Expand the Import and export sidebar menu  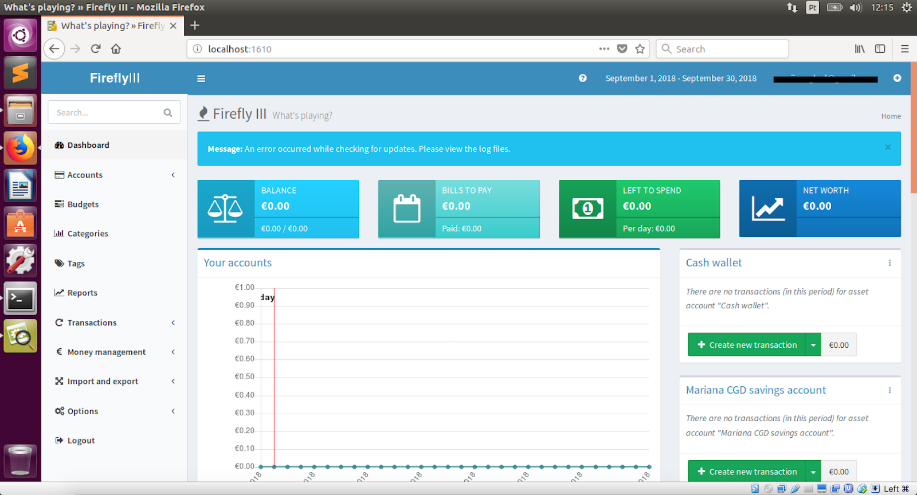[114, 381]
